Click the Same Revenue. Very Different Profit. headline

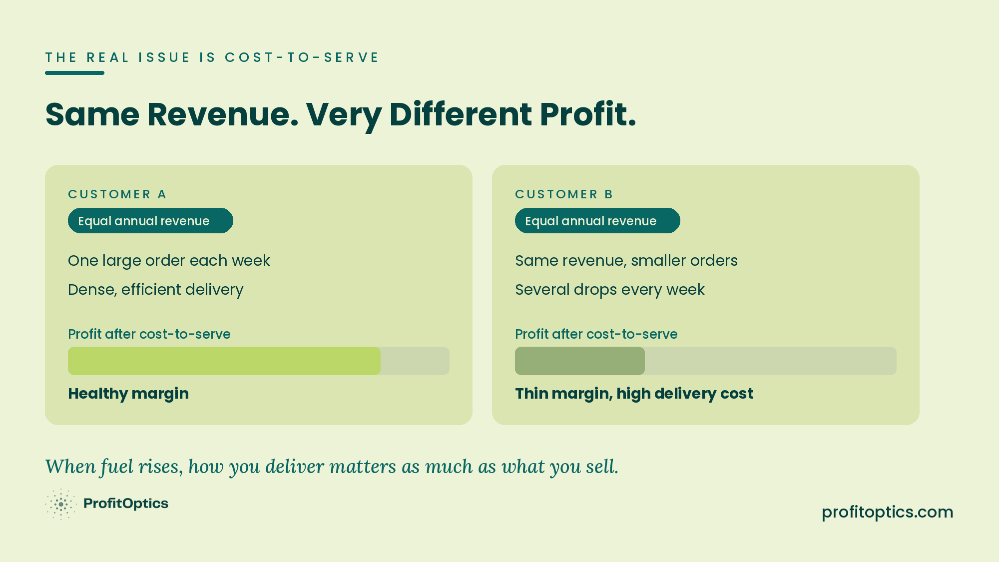click(341, 115)
